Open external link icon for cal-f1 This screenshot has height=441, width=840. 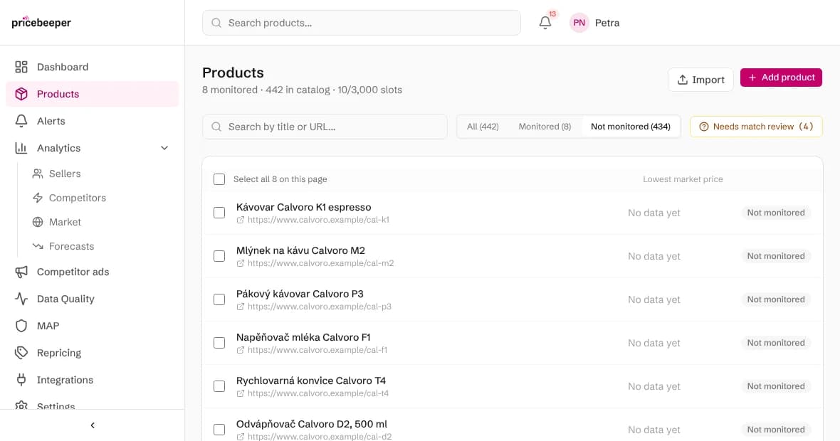[x=241, y=350]
